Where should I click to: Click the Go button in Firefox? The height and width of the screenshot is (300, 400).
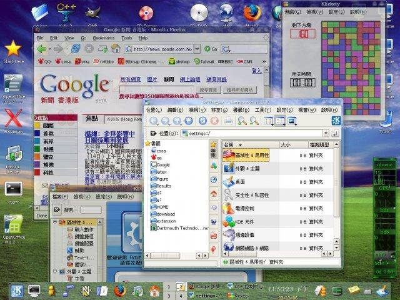[x=211, y=49]
